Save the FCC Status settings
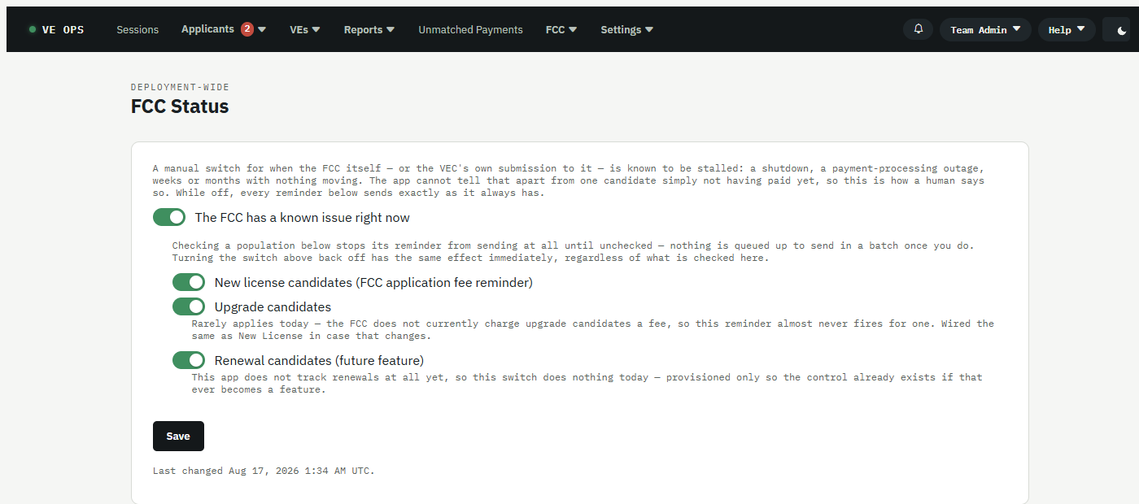1139x504 pixels. pos(178,436)
